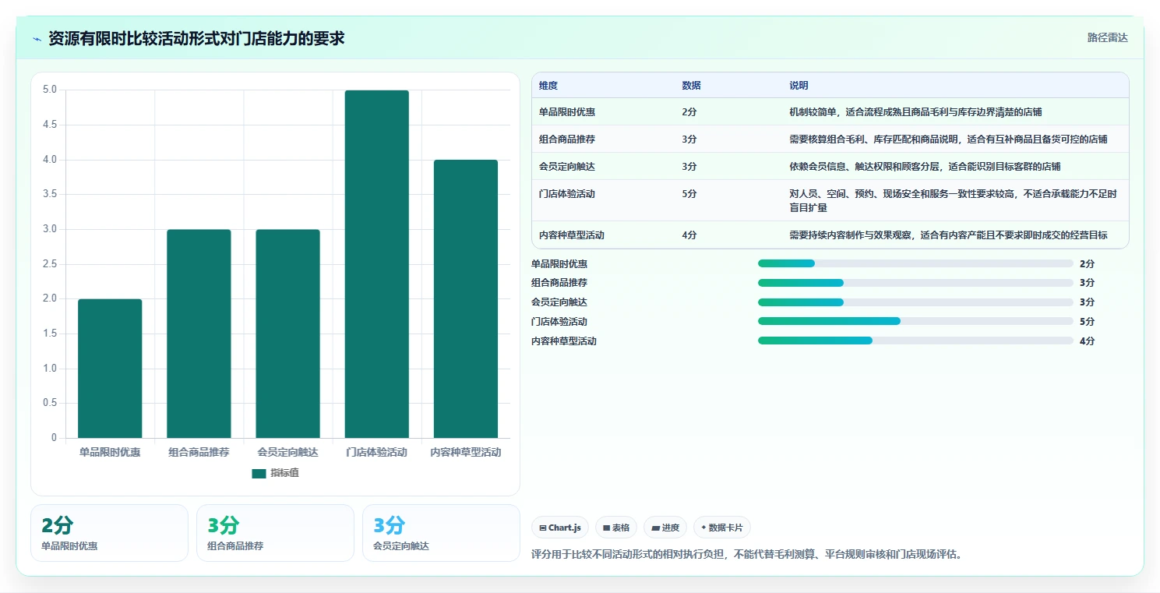The height and width of the screenshot is (593, 1160).
Task: Click the 5分 cell in the table
Action: click(689, 194)
